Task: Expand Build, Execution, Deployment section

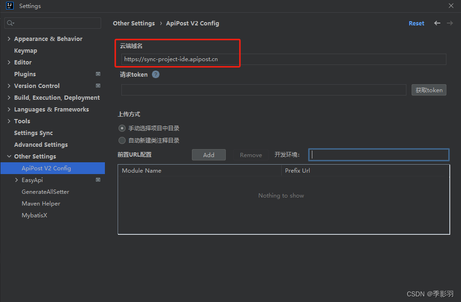Action: [9, 98]
